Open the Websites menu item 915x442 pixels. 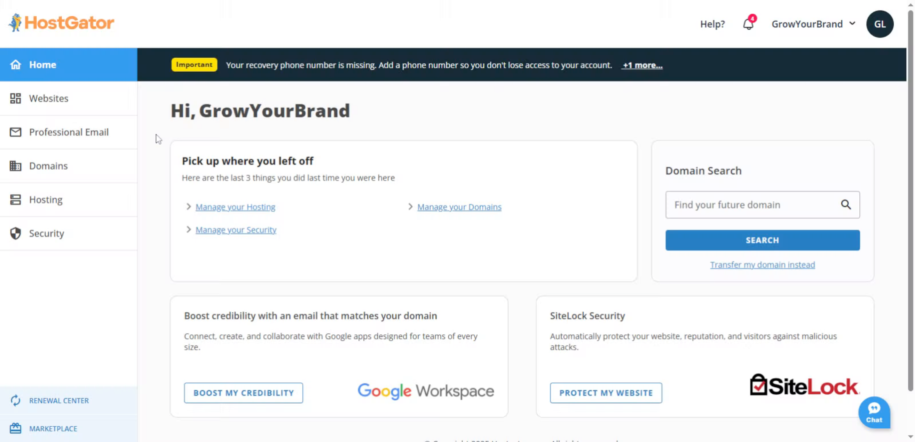click(x=49, y=98)
